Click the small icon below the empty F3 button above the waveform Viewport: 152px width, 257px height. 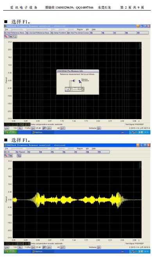(x=19, y=155)
